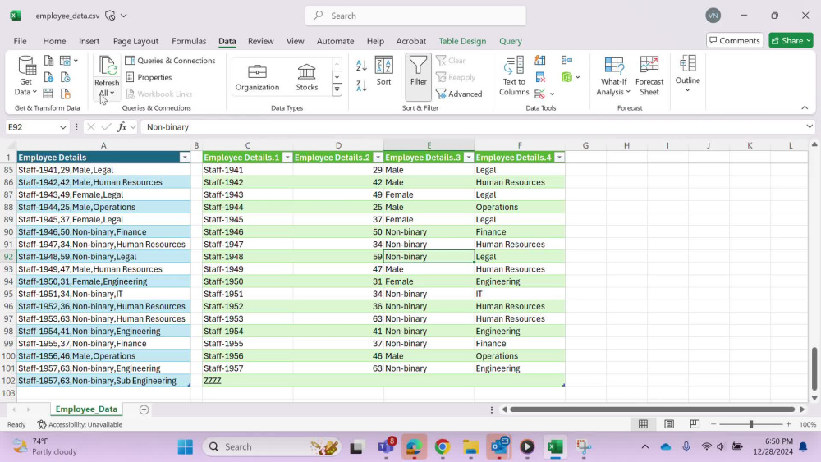
Task: Open connection Properties
Action: (149, 77)
